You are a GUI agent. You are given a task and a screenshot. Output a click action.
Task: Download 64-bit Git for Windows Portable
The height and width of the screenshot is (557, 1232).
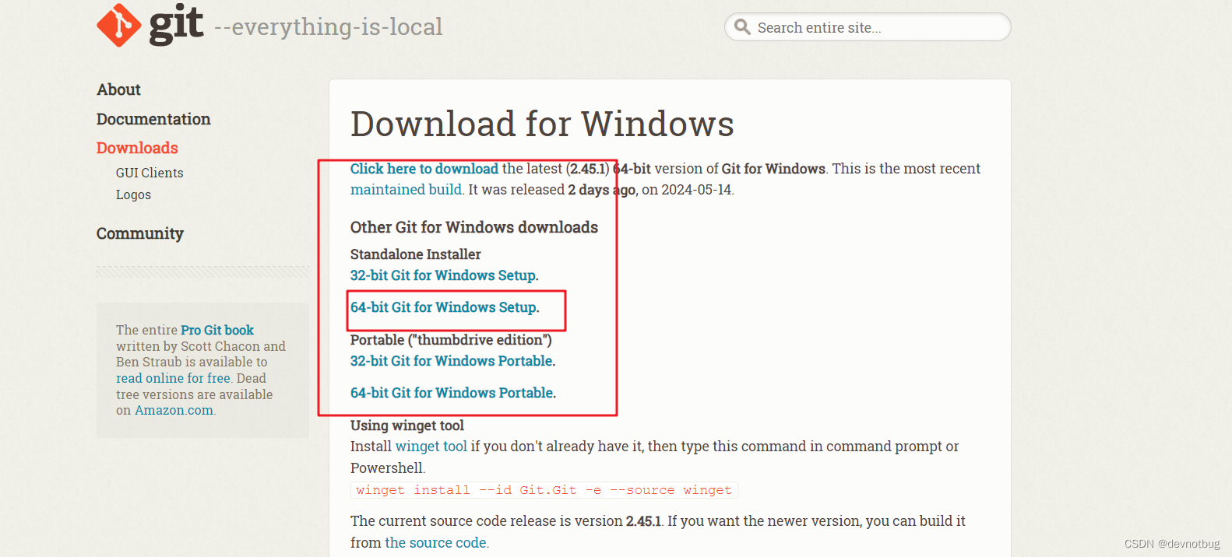(x=453, y=393)
